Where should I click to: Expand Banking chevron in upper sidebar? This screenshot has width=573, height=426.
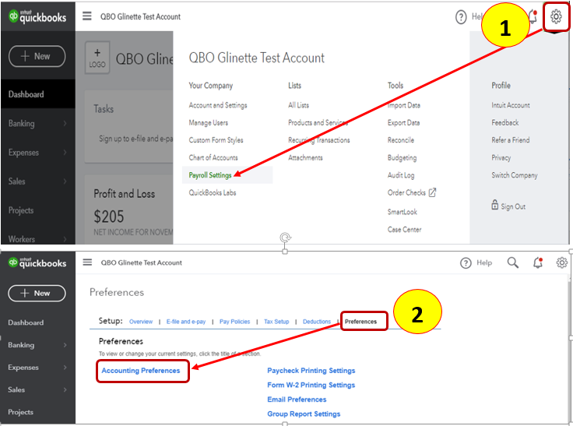pyautogui.click(x=65, y=123)
